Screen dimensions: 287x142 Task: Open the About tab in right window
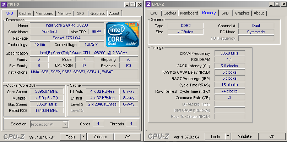tap(259, 13)
